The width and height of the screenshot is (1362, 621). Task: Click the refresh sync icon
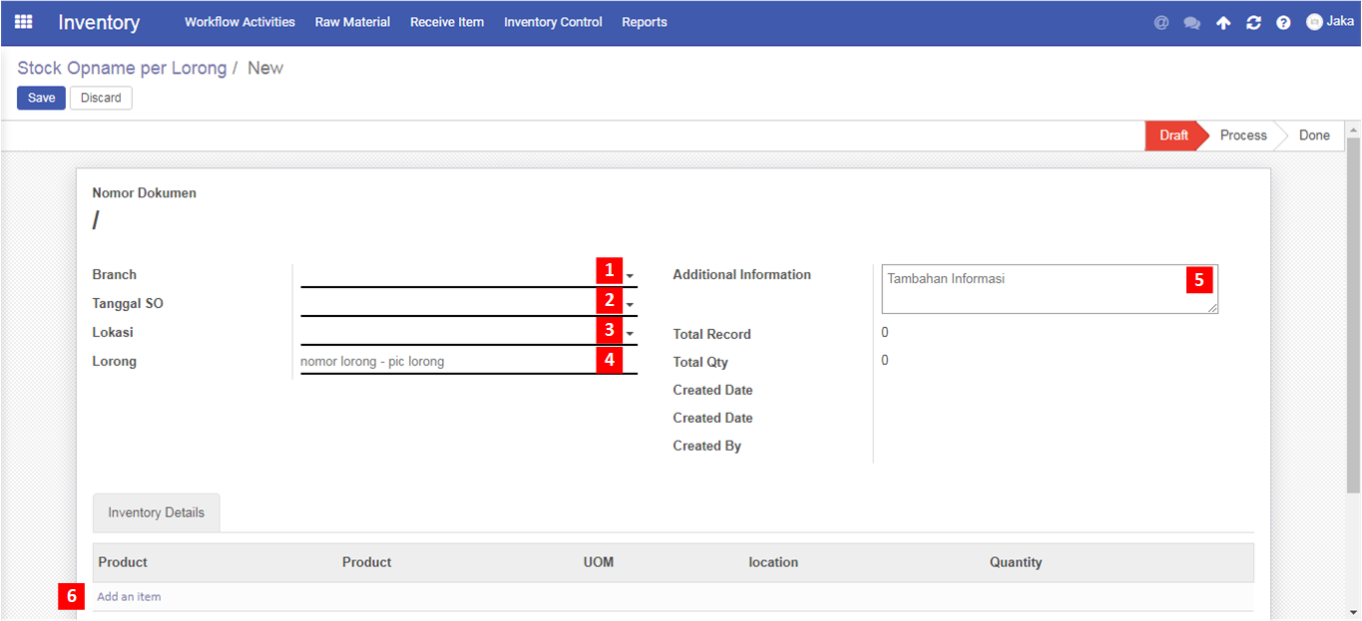click(1253, 22)
